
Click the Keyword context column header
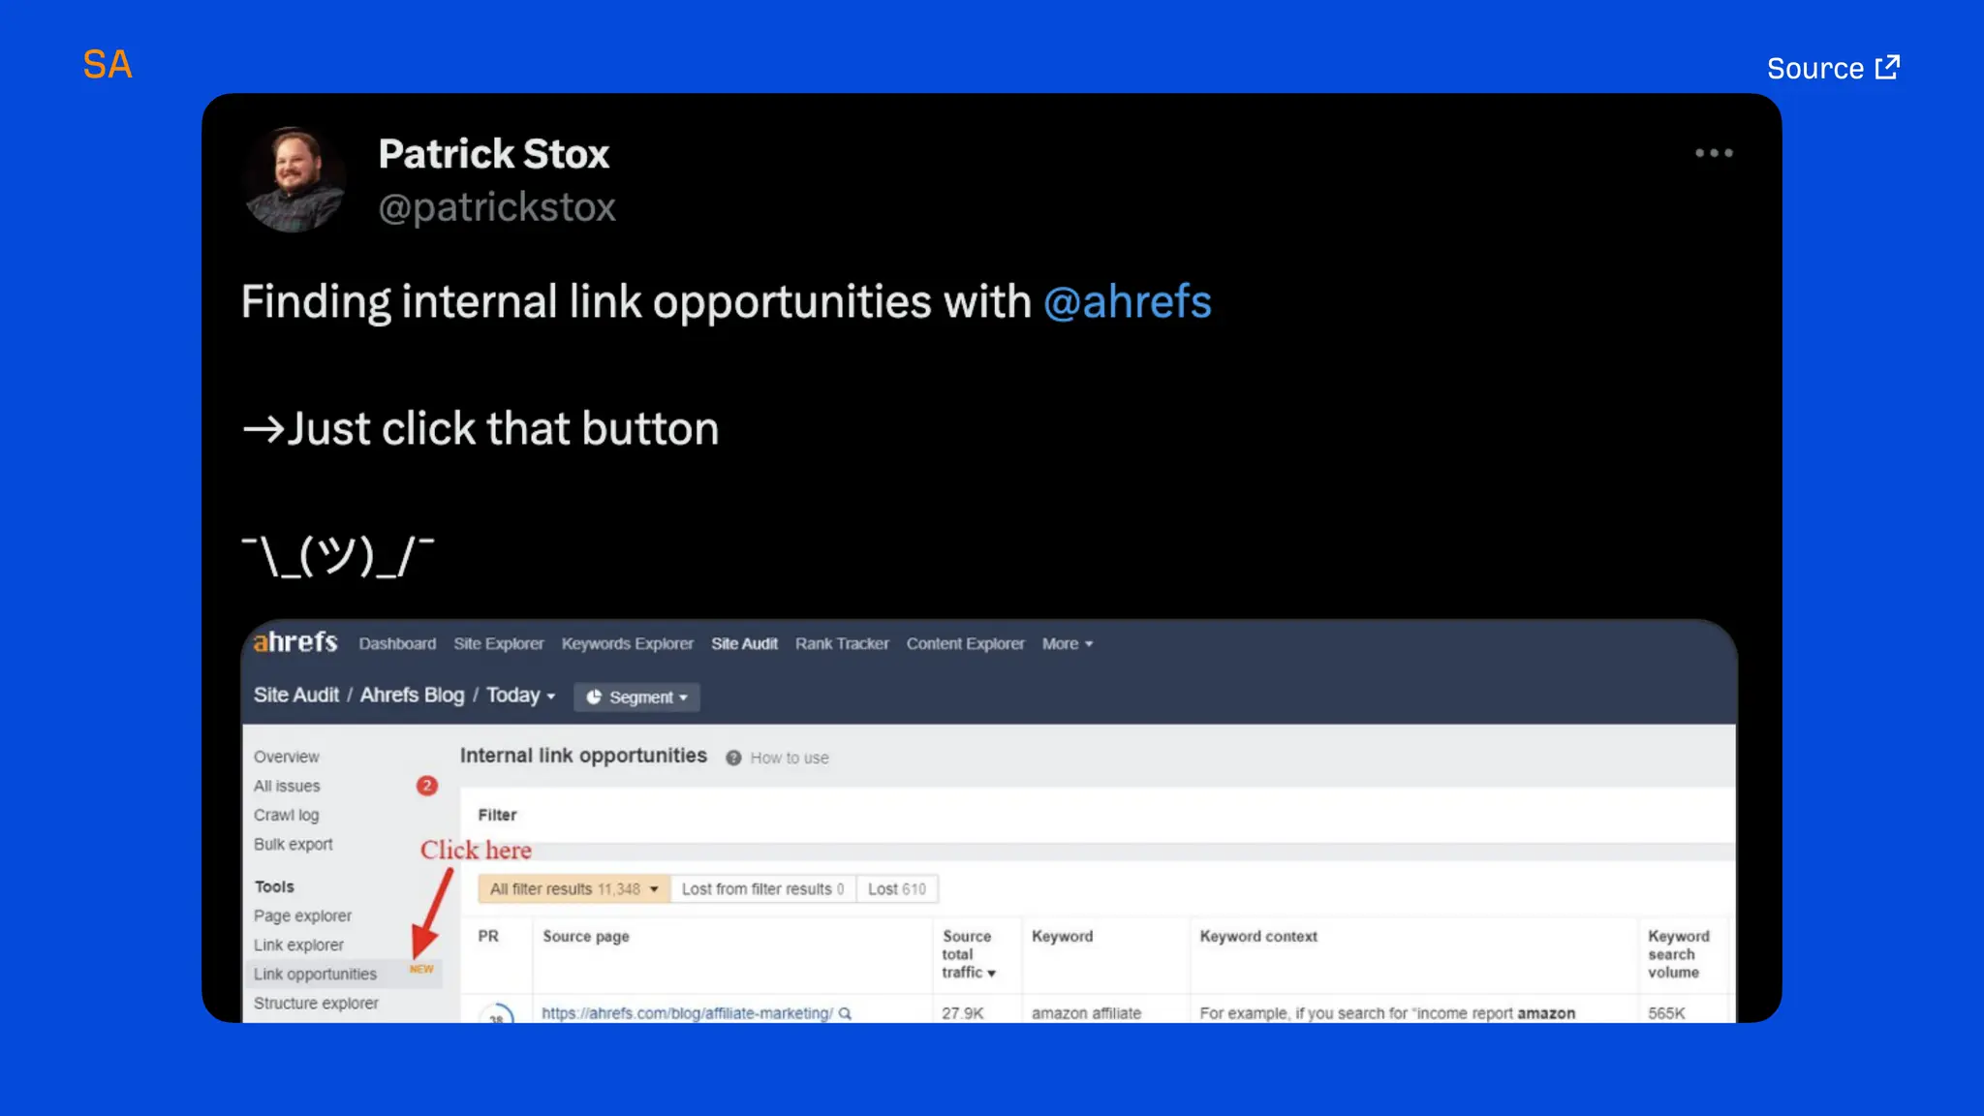point(1258,936)
